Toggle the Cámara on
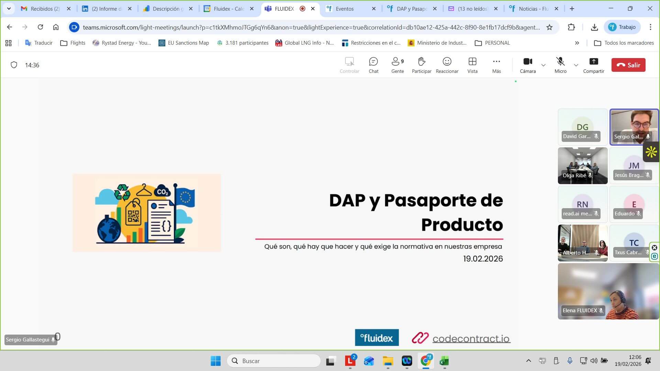The image size is (660, 371). 528,65
